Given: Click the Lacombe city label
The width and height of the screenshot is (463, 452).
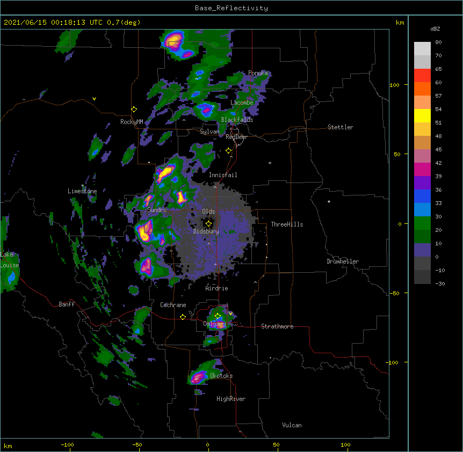Looking at the screenshot, I should (x=242, y=103).
